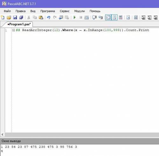Open the Файл menu
159x156 pixels.
click(x=7, y=11)
